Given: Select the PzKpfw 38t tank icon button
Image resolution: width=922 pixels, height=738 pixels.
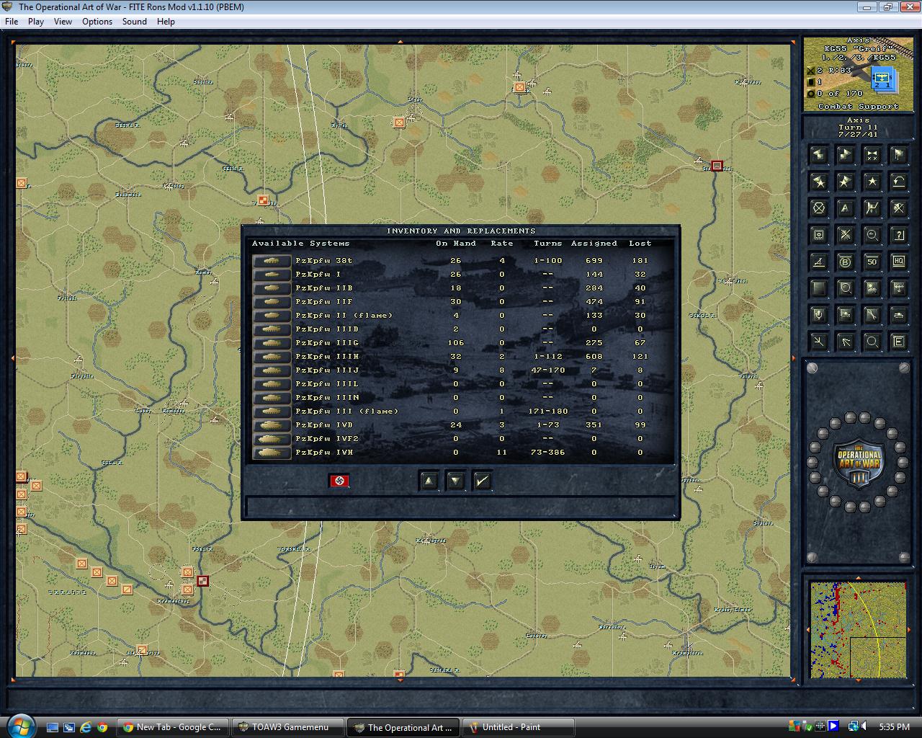Looking at the screenshot, I should coord(272,261).
